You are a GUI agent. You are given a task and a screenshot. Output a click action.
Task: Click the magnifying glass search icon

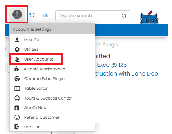click(124, 16)
